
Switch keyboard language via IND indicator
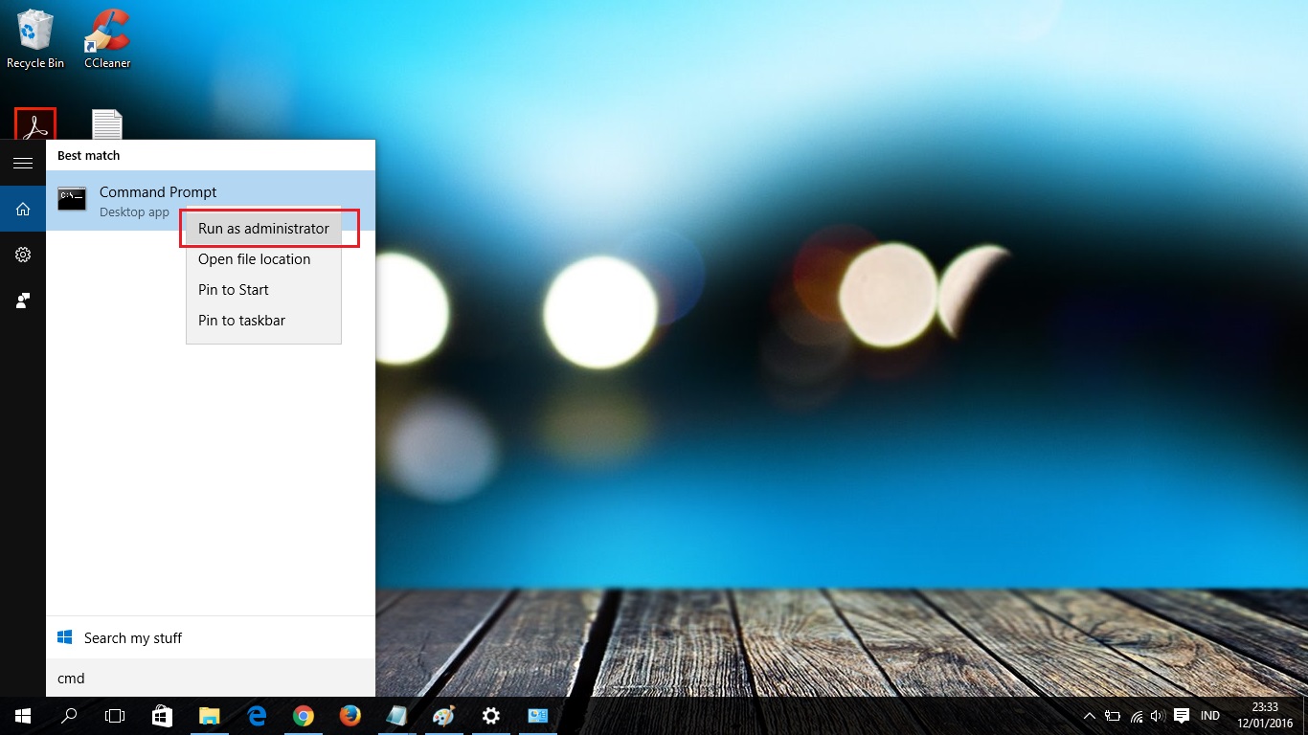coord(1209,715)
